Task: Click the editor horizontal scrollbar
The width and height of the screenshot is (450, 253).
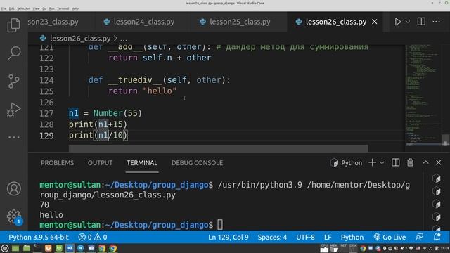Action: 218,148
